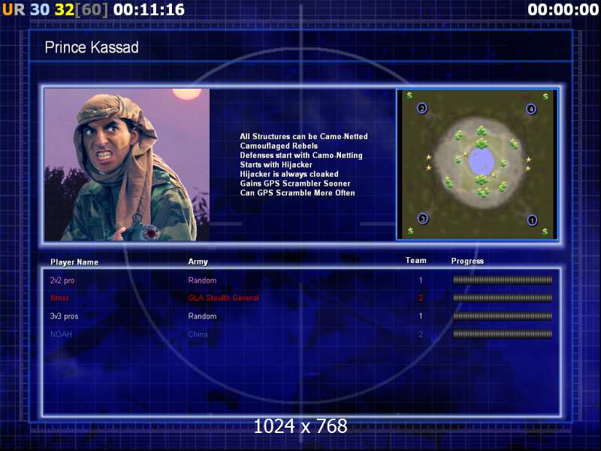Click 'Defenses start with Camo-Netting' text line

(301, 156)
